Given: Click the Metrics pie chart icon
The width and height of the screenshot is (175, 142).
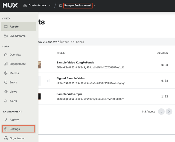Looking at the screenshot, I should click(6, 73).
